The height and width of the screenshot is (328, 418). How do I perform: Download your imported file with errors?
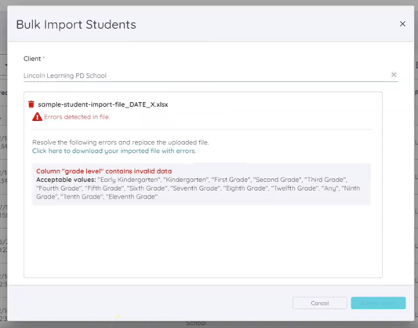pos(114,151)
